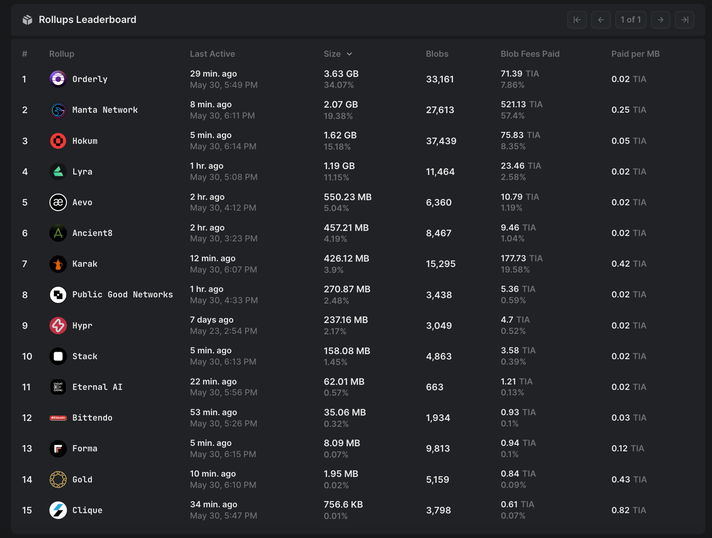Sort by the Blobs column header

(x=437, y=54)
